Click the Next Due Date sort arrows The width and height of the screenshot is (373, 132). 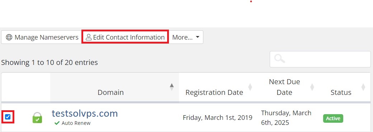(312, 87)
